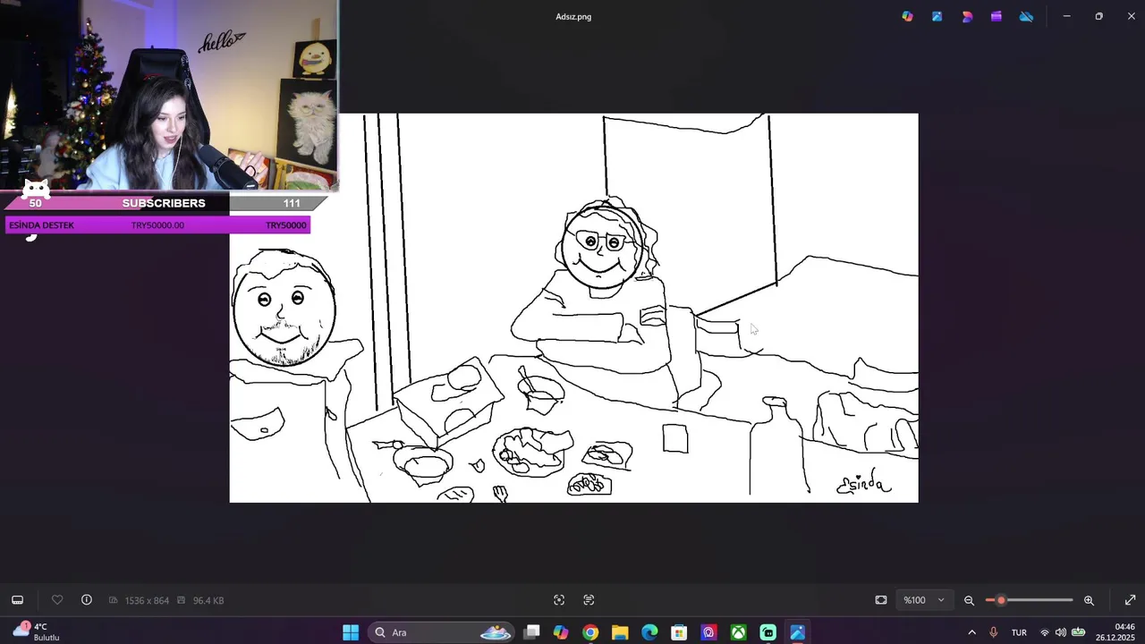
Task: Open Google Chrome on the taskbar
Action: click(x=590, y=632)
